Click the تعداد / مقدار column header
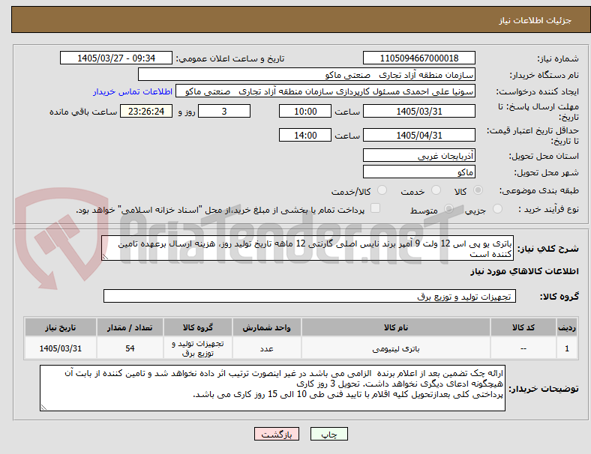Viewport: 591px width, 454px height. click(x=130, y=327)
